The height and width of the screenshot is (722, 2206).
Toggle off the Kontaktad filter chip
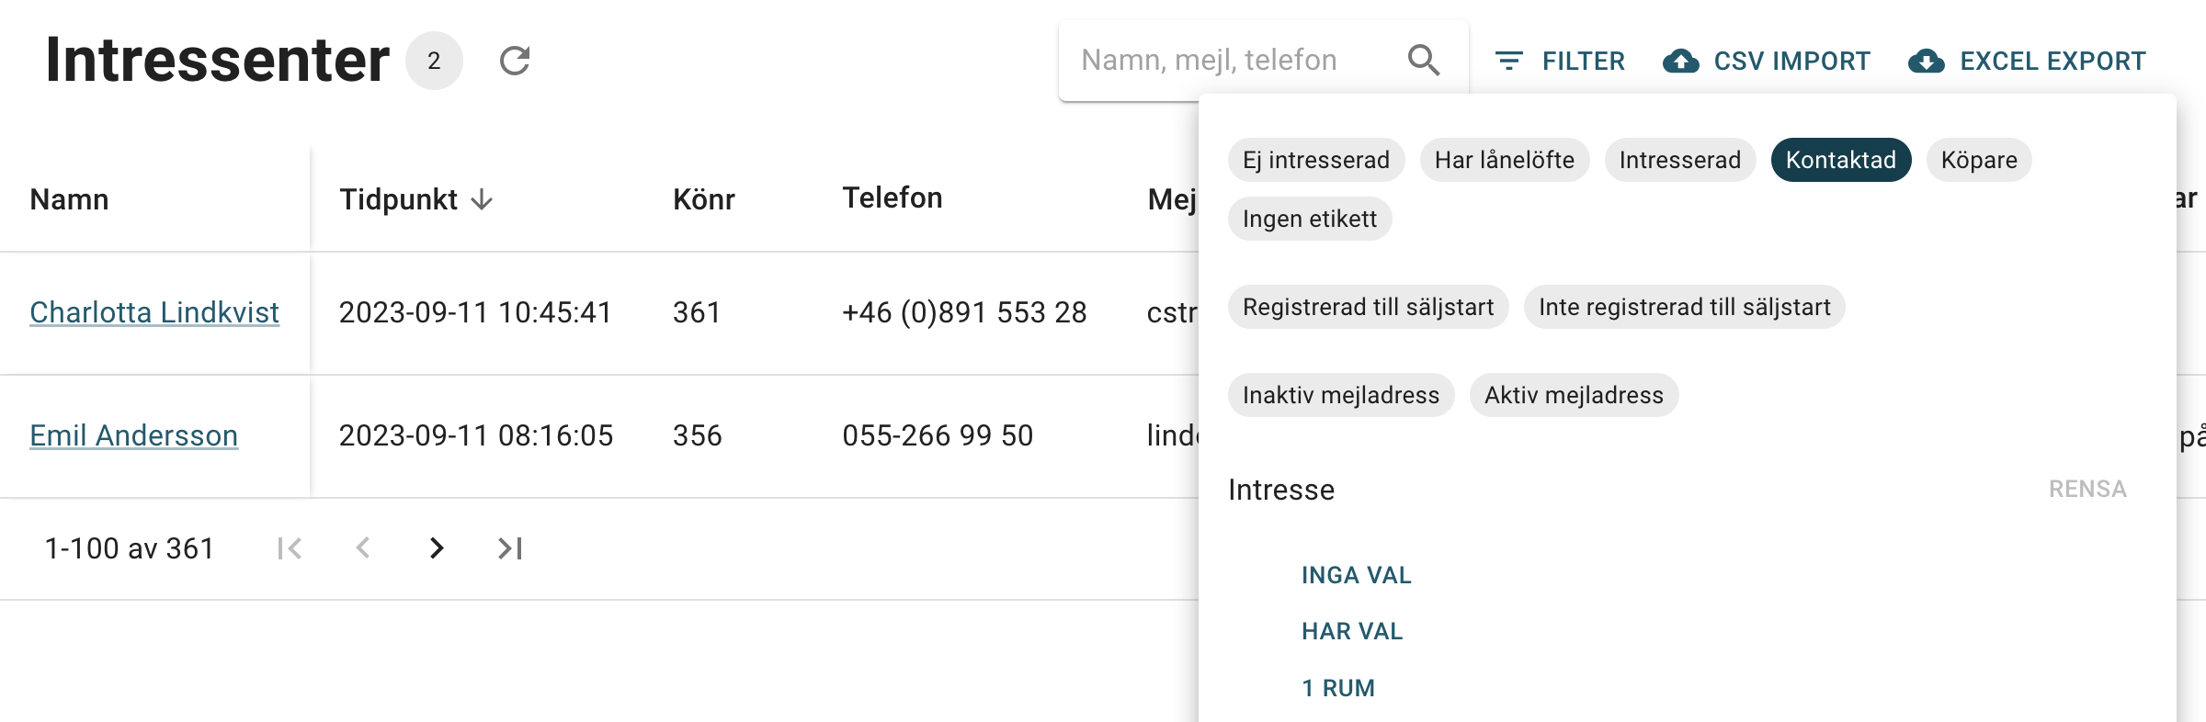[x=1840, y=159]
